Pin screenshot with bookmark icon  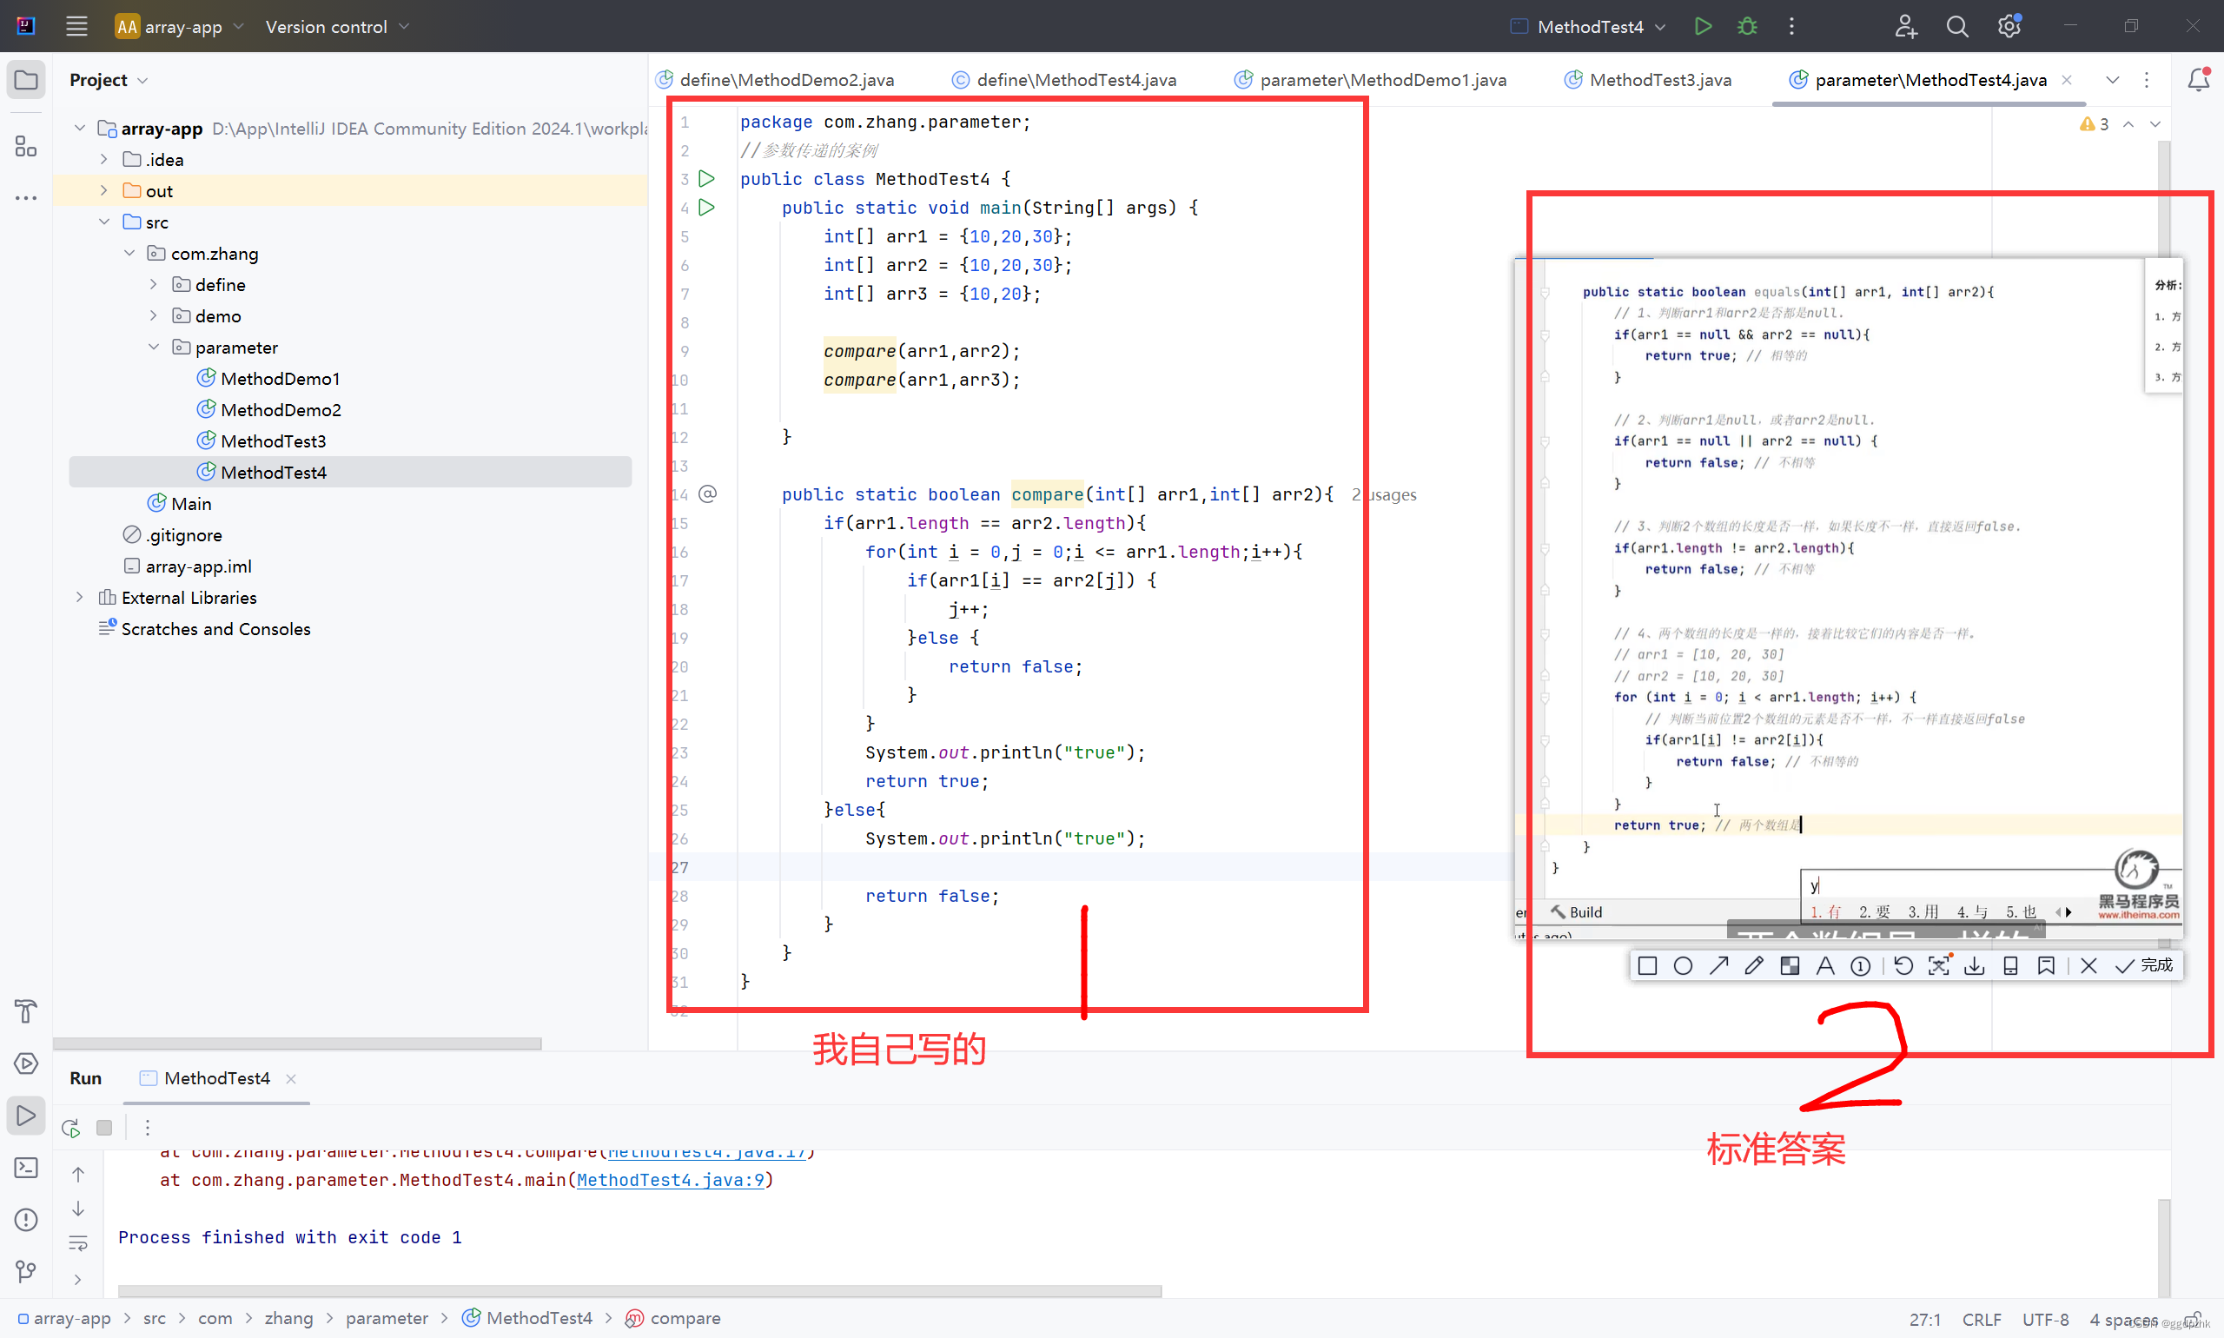click(2046, 965)
